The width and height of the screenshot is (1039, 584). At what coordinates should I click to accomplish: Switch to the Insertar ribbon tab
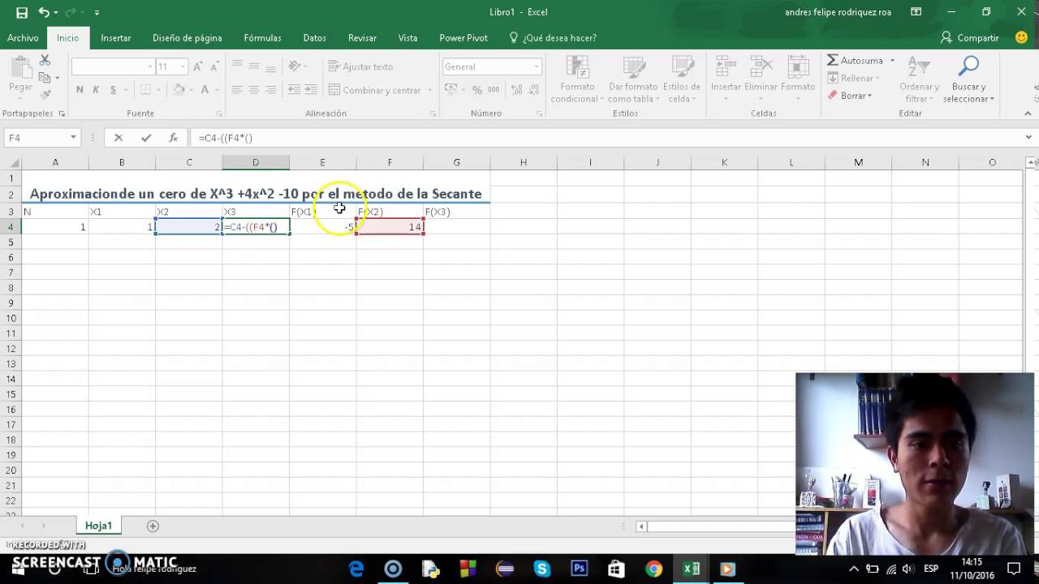116,38
